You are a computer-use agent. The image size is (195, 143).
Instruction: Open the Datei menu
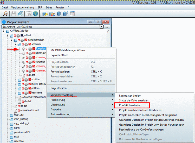[x=5, y=8]
